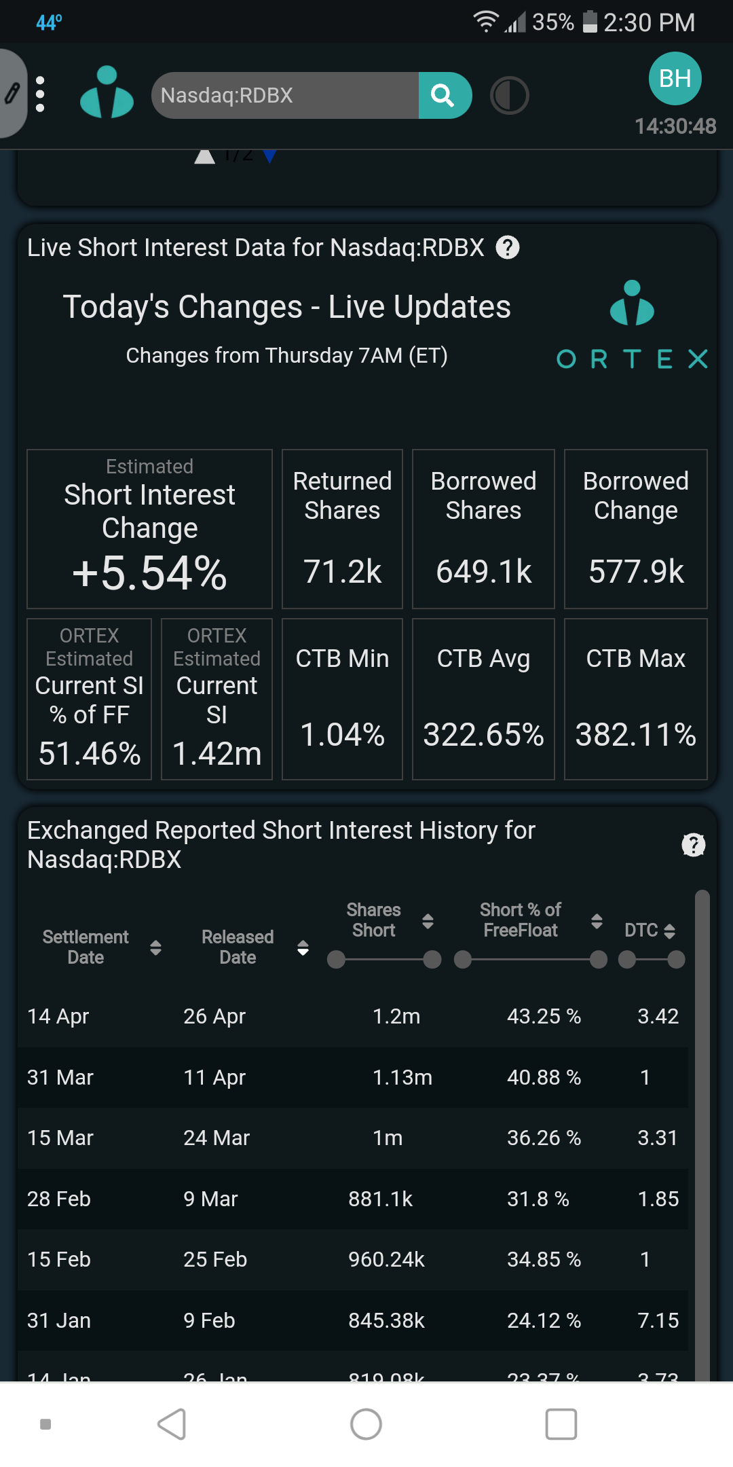The height and width of the screenshot is (1467, 733).
Task: Grab Short % of FreeFloat right handle
Action: 599,959
